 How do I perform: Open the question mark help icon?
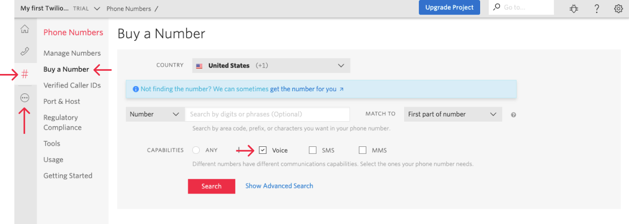597,8
